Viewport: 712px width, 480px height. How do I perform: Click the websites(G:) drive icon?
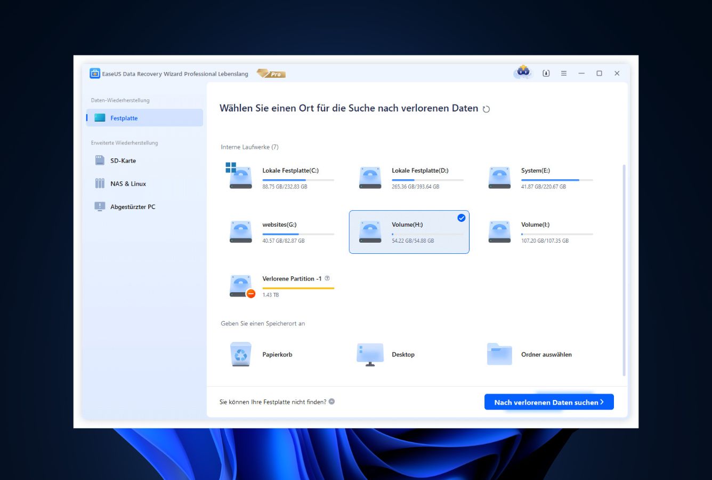(x=241, y=232)
